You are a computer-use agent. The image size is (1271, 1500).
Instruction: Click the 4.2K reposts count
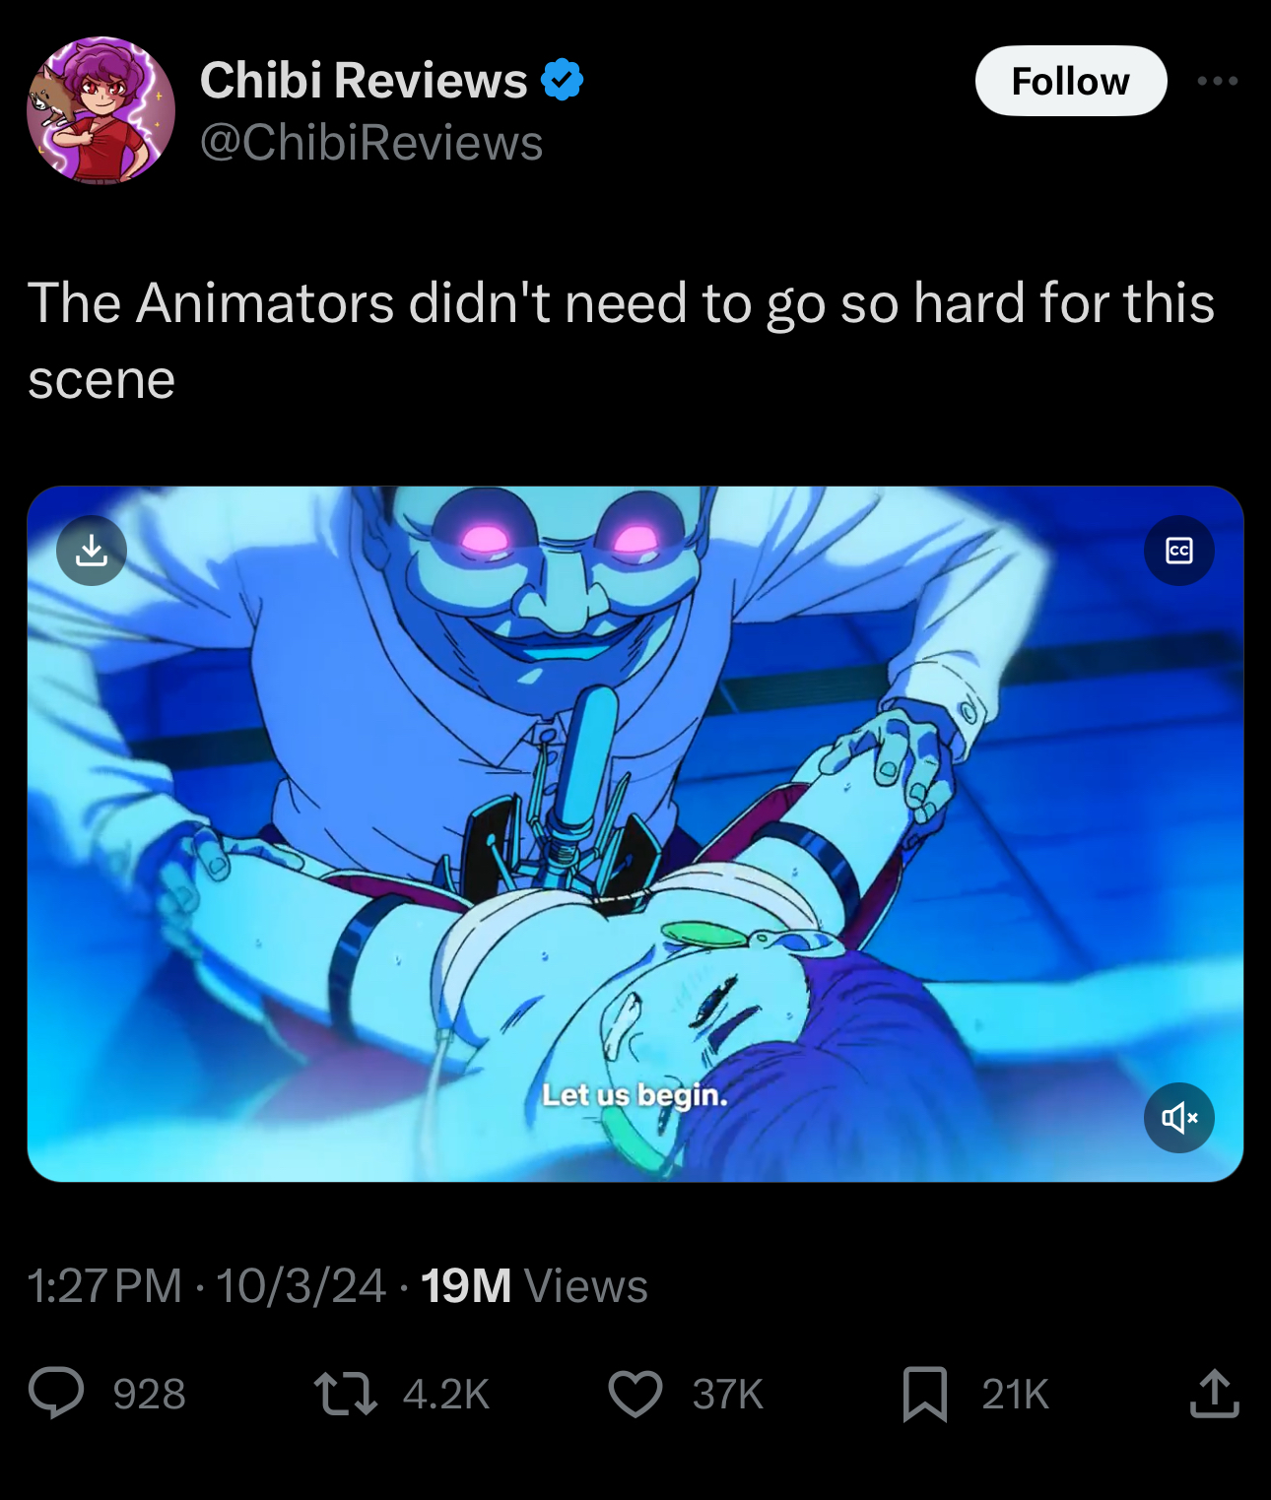(x=446, y=1394)
